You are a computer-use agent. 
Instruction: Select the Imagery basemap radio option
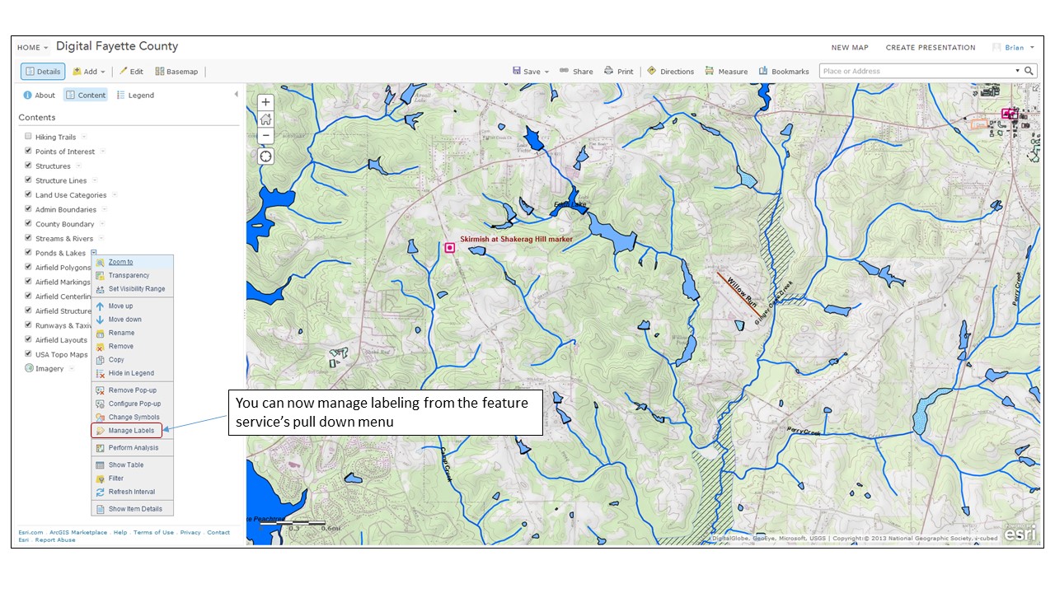point(28,369)
